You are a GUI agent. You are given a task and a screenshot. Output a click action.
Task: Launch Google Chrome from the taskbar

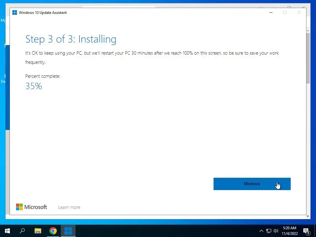pos(53,231)
